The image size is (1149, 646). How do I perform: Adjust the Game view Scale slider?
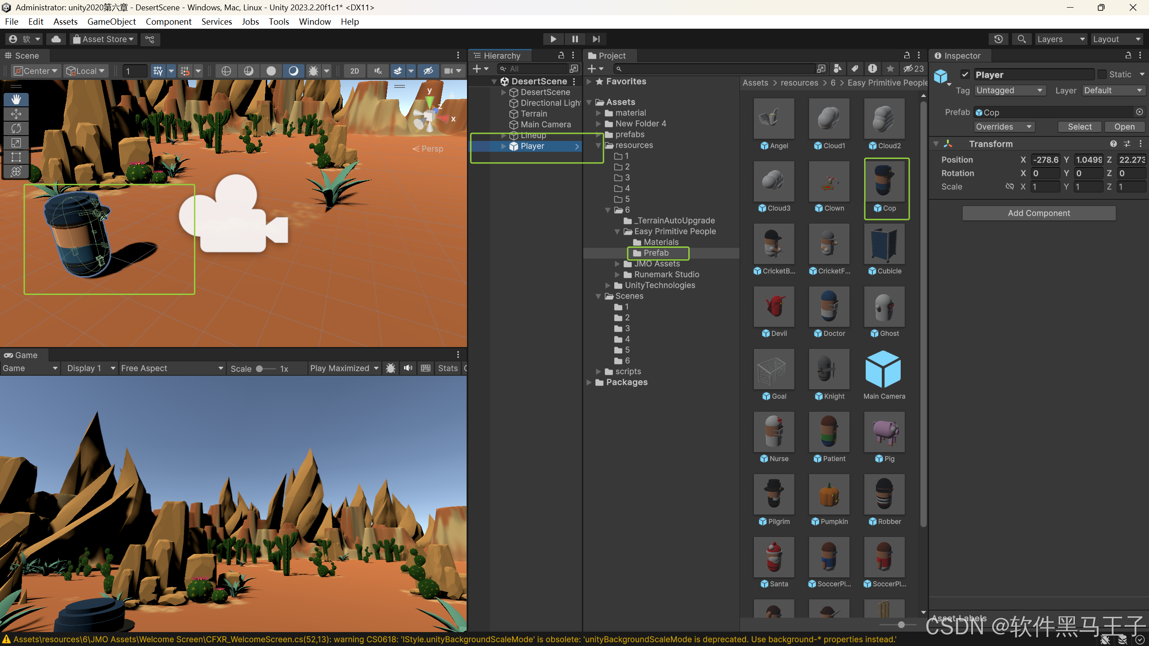(x=260, y=369)
